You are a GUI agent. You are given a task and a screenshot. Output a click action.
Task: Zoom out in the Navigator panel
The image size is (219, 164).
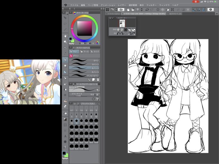pyautogui.click(x=119, y=30)
